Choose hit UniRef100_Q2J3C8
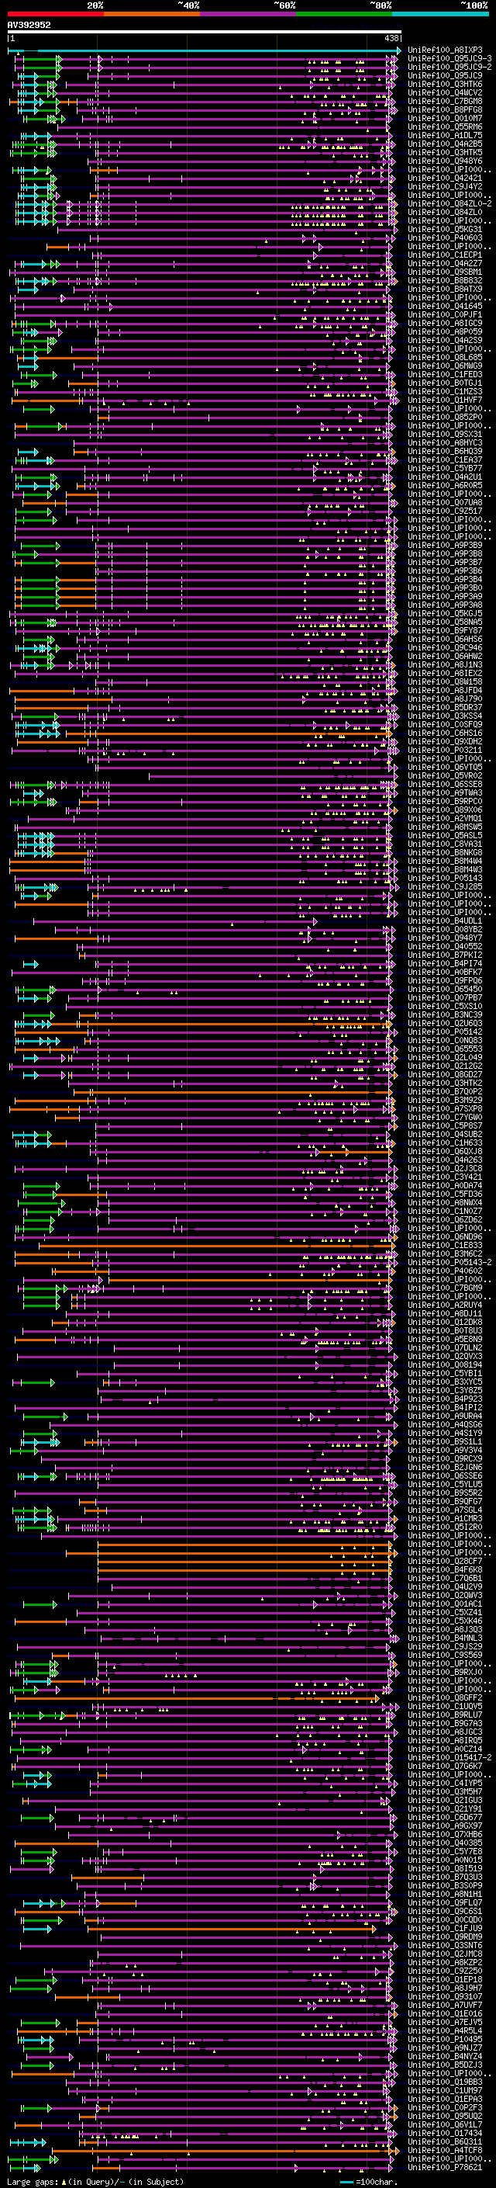This screenshot has width=496, height=2188. click(444, 1168)
